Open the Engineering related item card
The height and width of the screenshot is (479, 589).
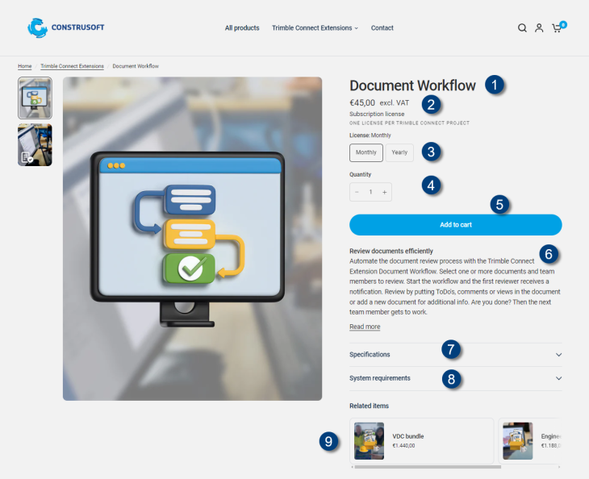click(530, 441)
